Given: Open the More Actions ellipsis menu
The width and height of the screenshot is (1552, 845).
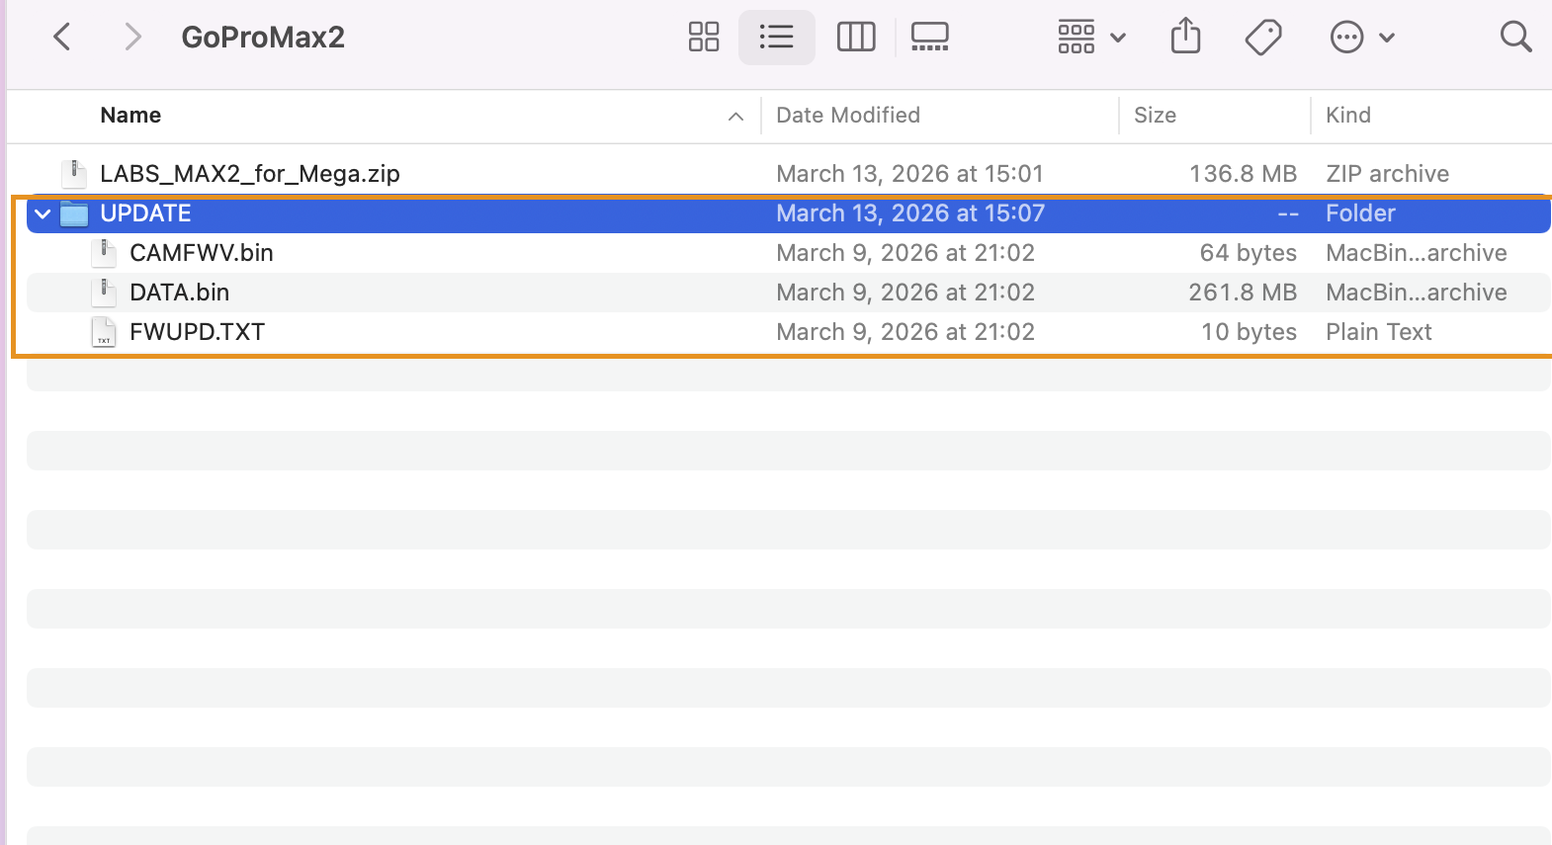Looking at the screenshot, I should point(1361,38).
